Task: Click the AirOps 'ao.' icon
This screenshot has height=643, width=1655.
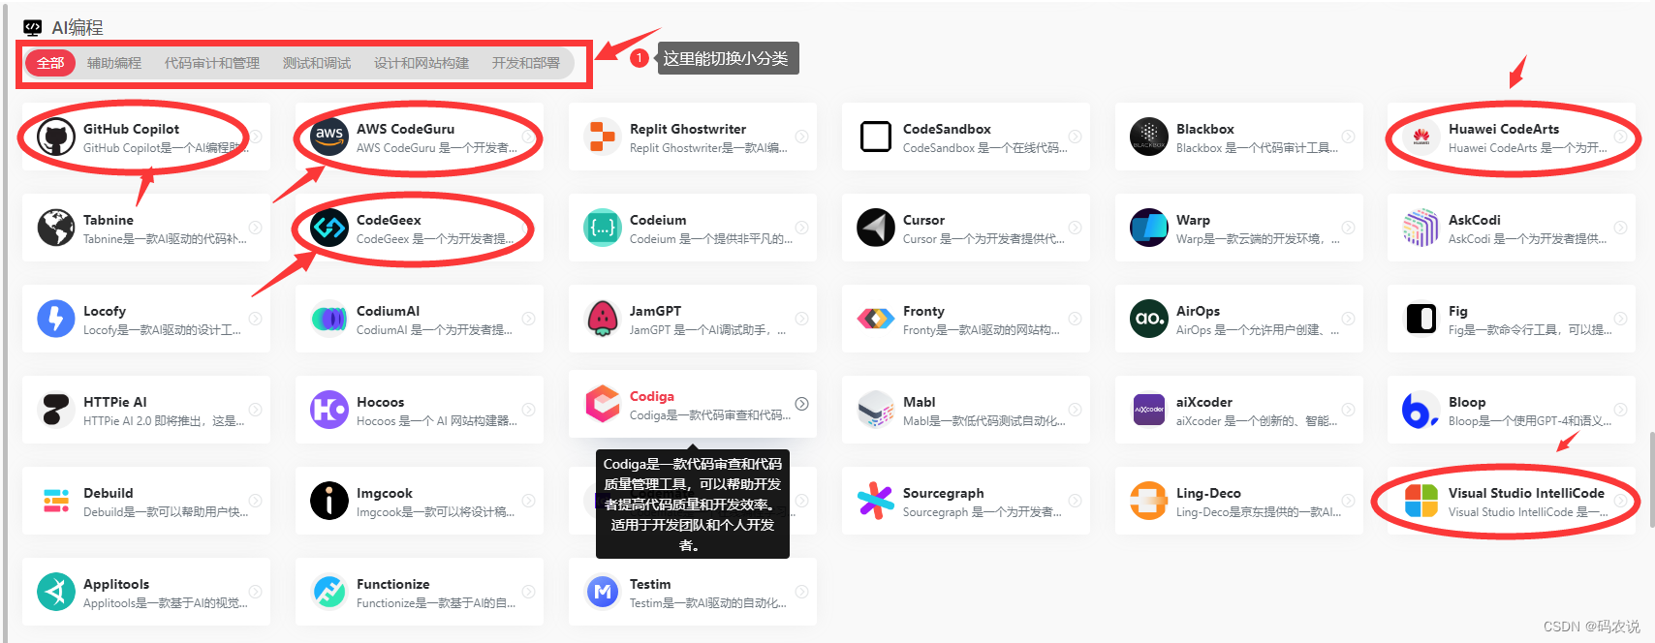Action: tap(1149, 320)
